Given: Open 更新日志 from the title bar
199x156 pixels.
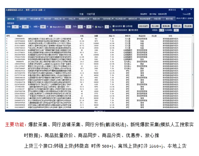Looking at the screenshot, I should [172, 10].
